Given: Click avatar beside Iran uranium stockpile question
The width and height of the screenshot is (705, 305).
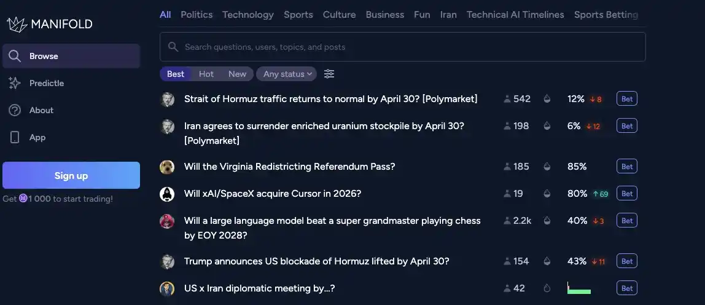Looking at the screenshot, I should tap(167, 126).
